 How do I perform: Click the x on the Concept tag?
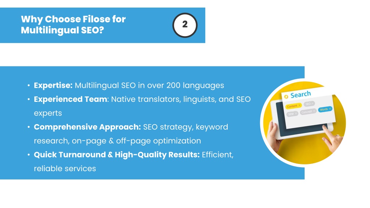[x=314, y=111]
